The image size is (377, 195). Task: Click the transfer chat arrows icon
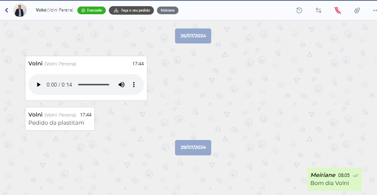pos(319,10)
